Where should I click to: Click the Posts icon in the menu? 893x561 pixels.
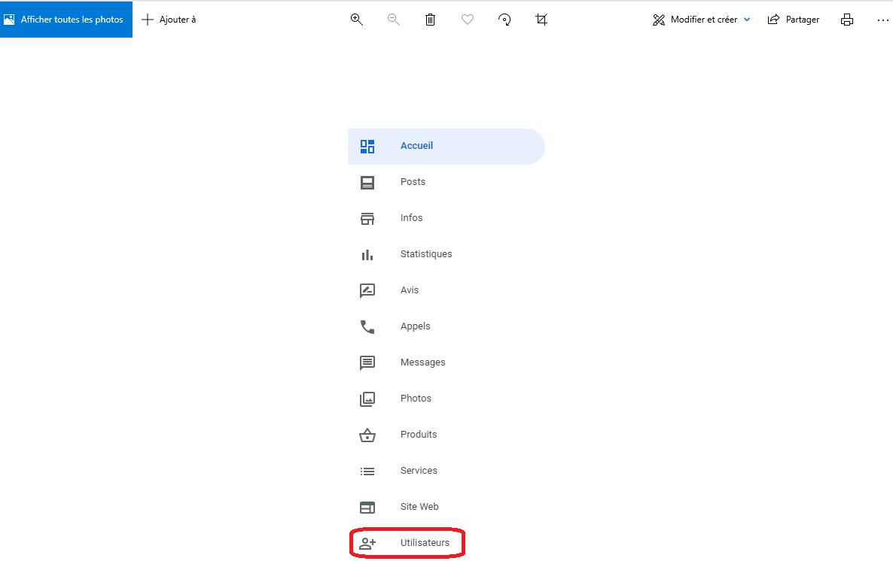(367, 182)
